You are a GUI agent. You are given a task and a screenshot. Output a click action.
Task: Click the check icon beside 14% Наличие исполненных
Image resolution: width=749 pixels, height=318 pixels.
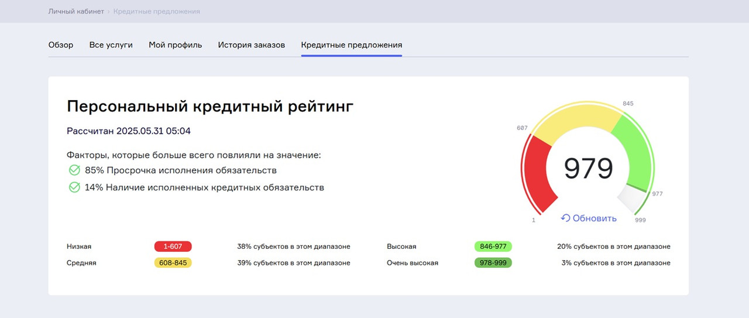click(x=74, y=187)
